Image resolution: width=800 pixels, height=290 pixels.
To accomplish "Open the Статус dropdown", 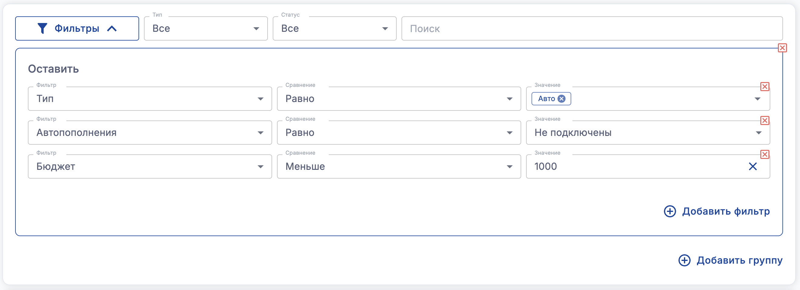I will point(334,28).
